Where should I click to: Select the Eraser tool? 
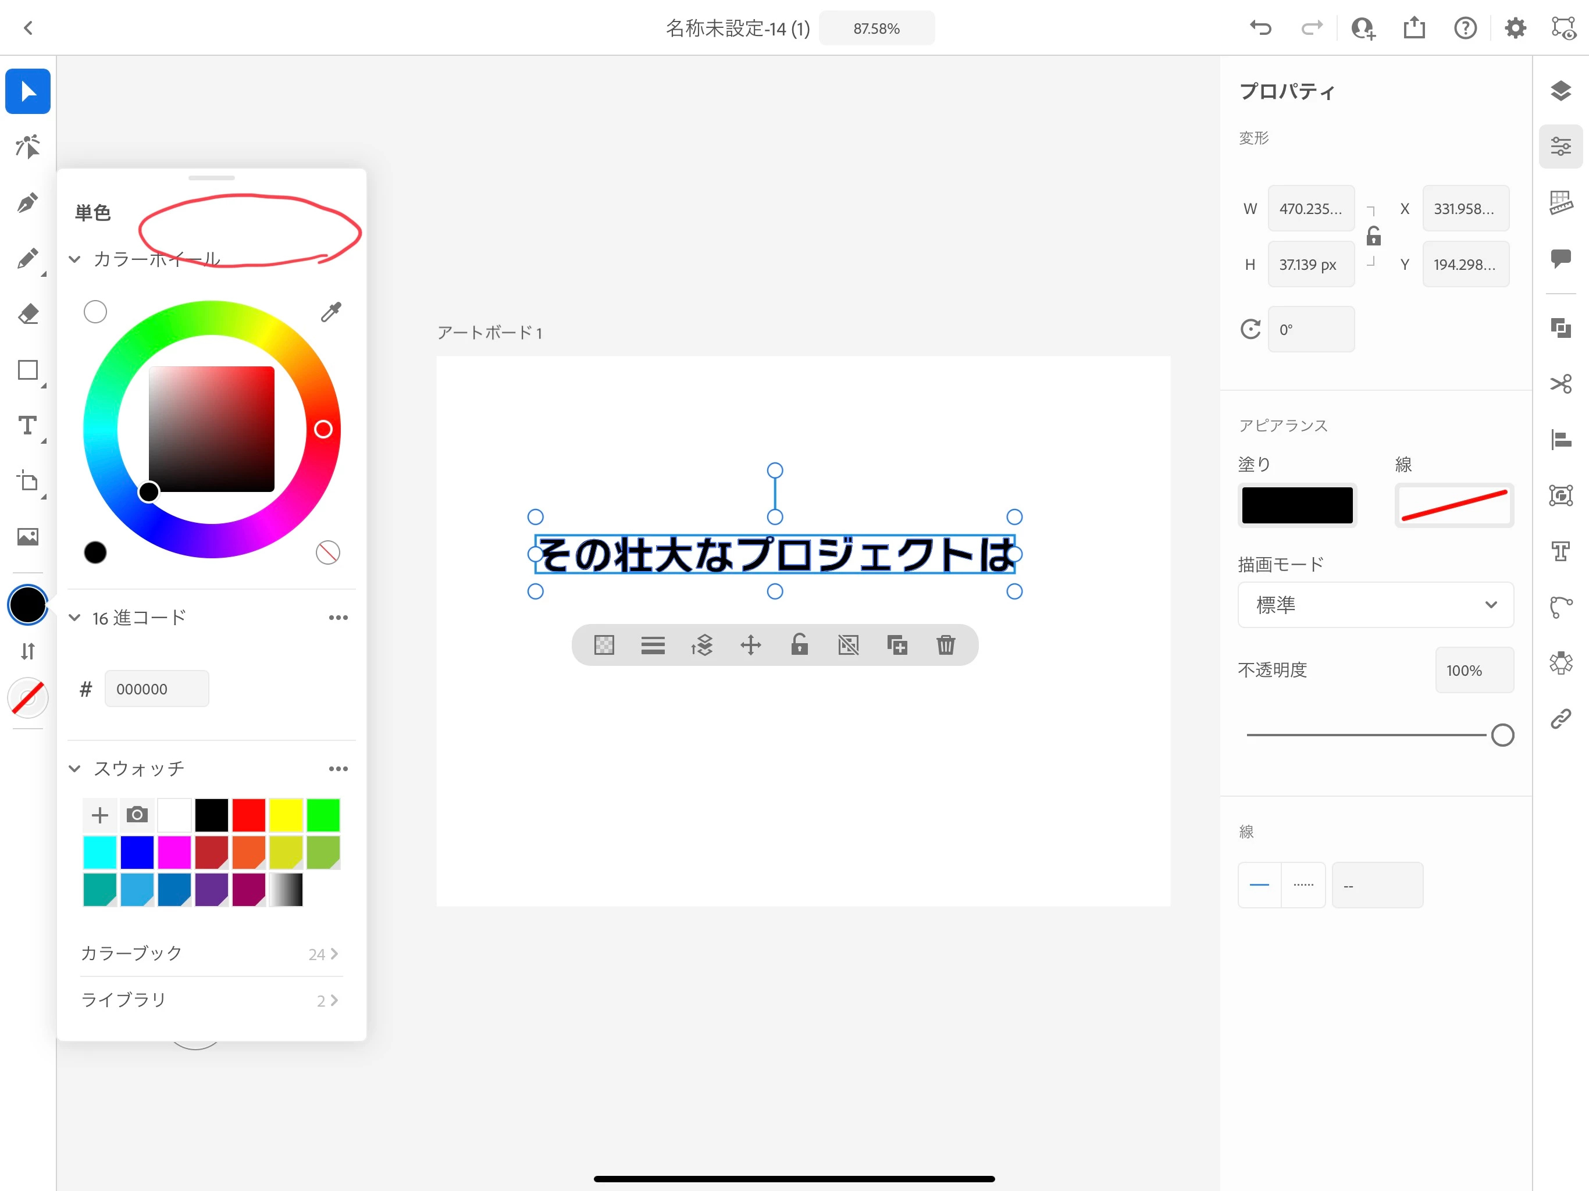point(27,314)
